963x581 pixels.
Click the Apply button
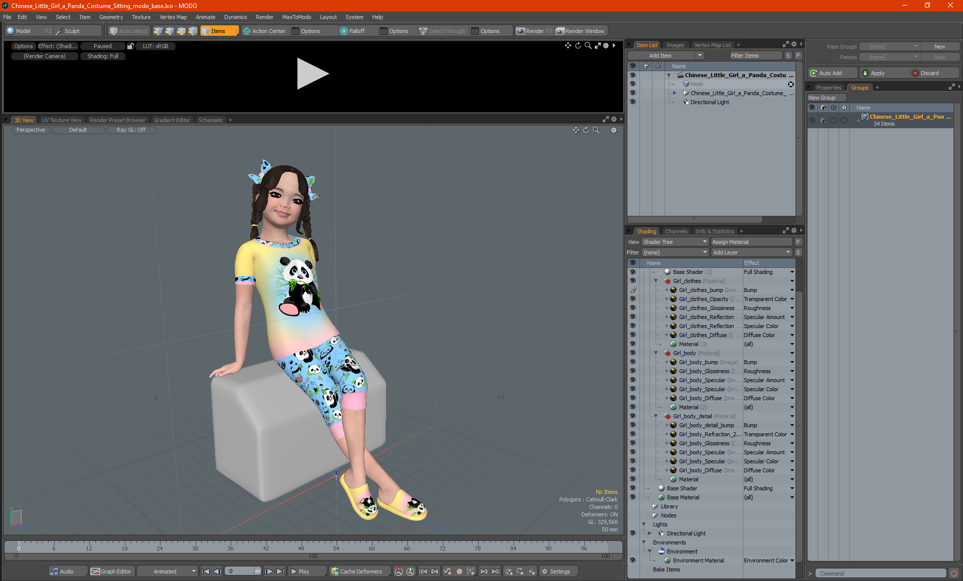[884, 73]
